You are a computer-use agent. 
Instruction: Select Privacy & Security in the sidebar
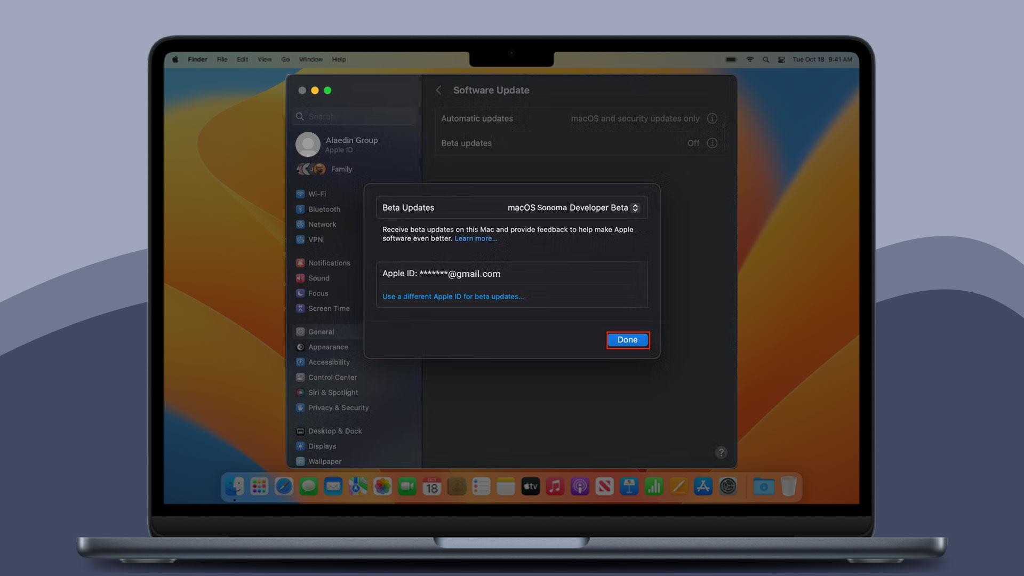tap(332, 407)
